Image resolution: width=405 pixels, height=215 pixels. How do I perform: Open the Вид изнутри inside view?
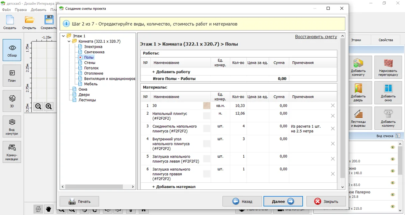click(12, 126)
